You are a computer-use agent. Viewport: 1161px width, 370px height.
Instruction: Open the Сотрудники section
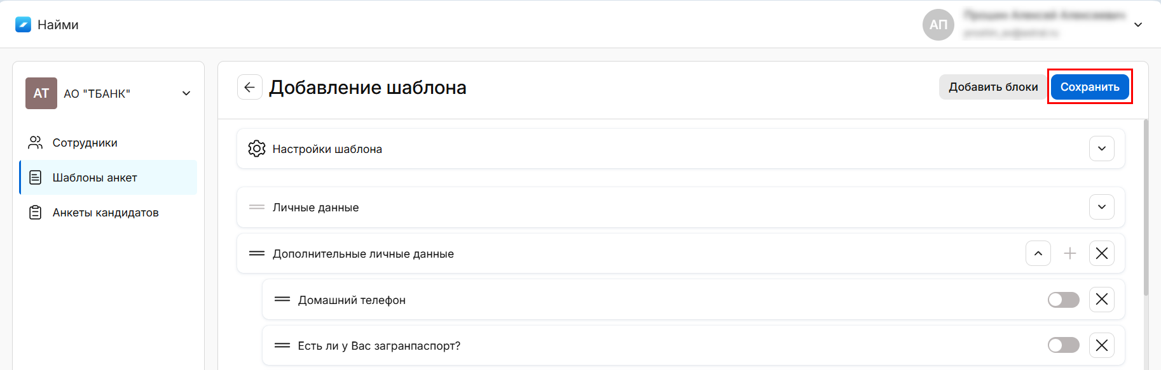click(85, 143)
